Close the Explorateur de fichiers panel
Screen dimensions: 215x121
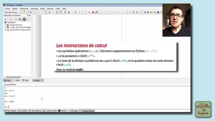click(30, 15)
